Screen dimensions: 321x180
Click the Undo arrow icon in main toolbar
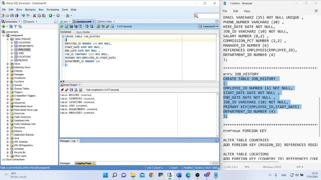[x=23, y=15]
